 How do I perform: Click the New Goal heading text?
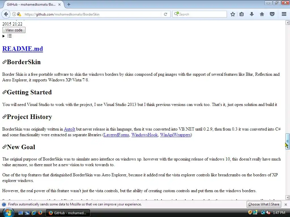21,147
